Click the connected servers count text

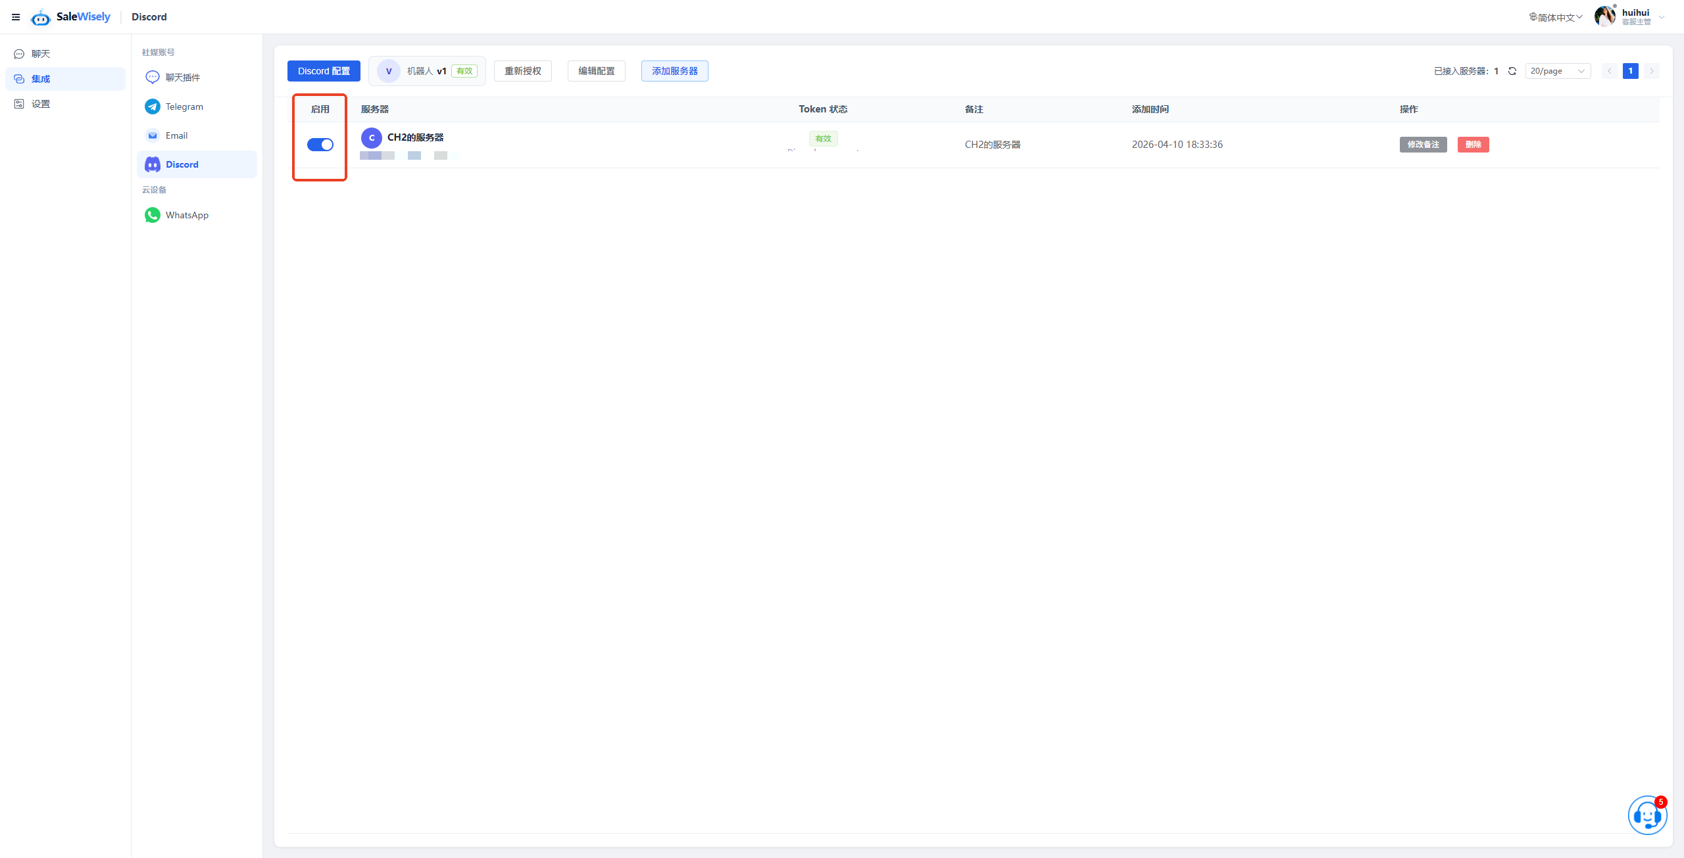point(1466,71)
